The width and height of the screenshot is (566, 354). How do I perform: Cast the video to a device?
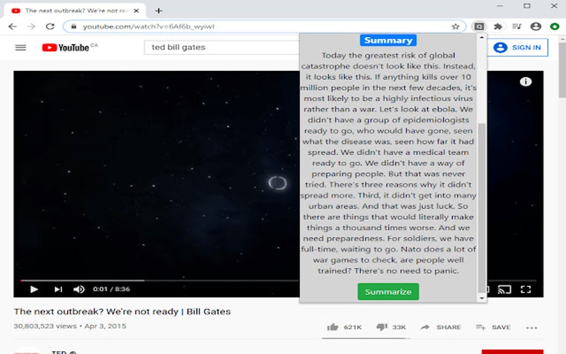505,289
